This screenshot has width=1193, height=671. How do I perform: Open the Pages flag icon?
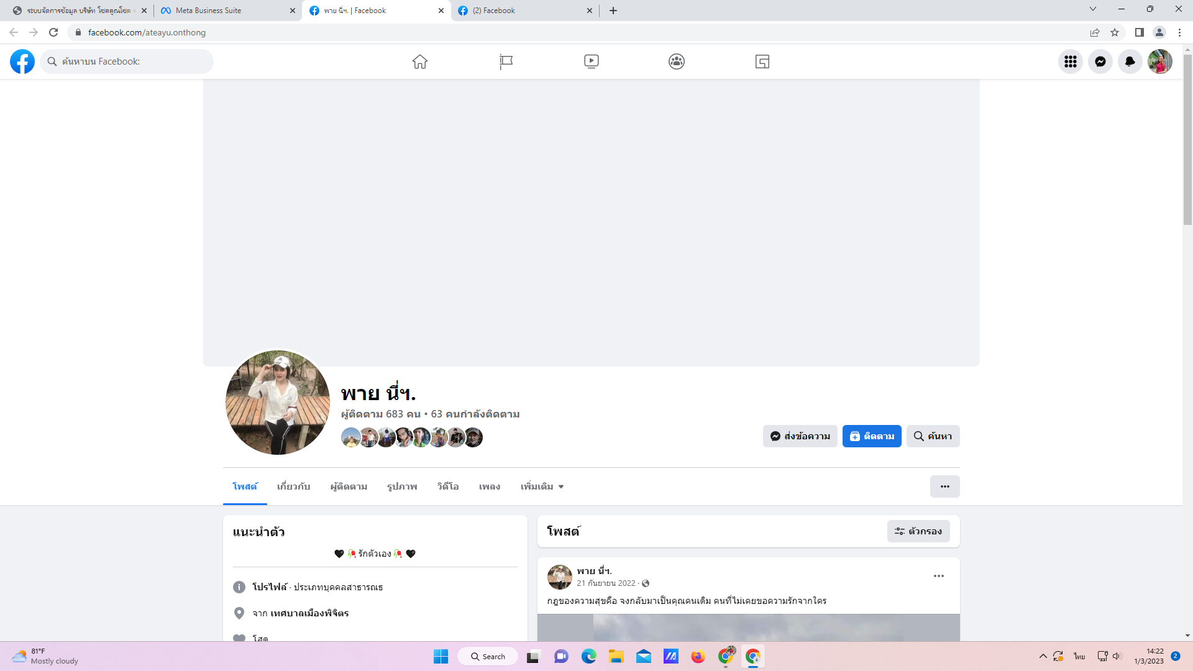(x=506, y=62)
